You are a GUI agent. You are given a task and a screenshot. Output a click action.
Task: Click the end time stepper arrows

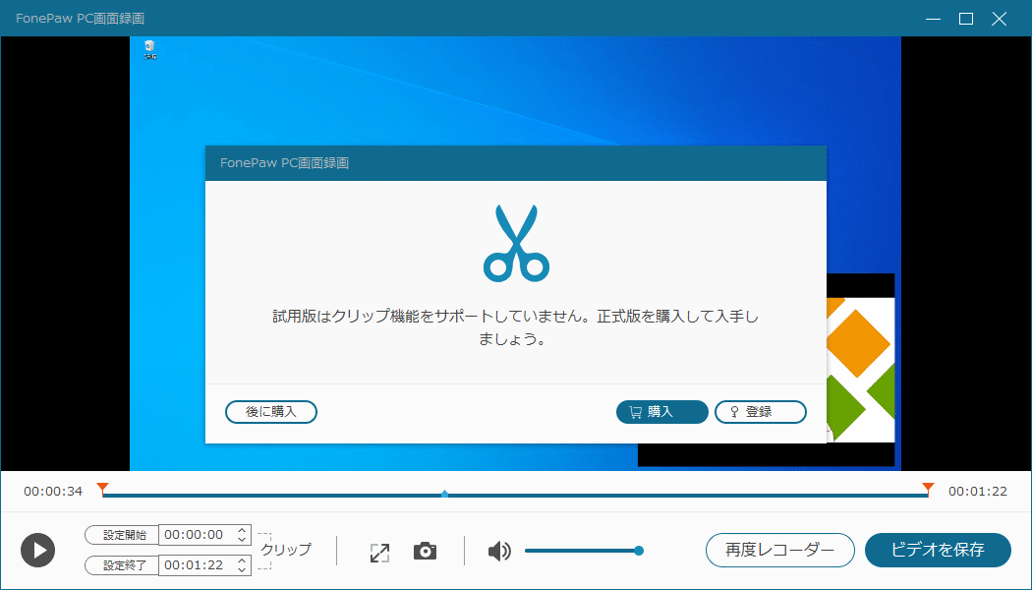click(243, 565)
